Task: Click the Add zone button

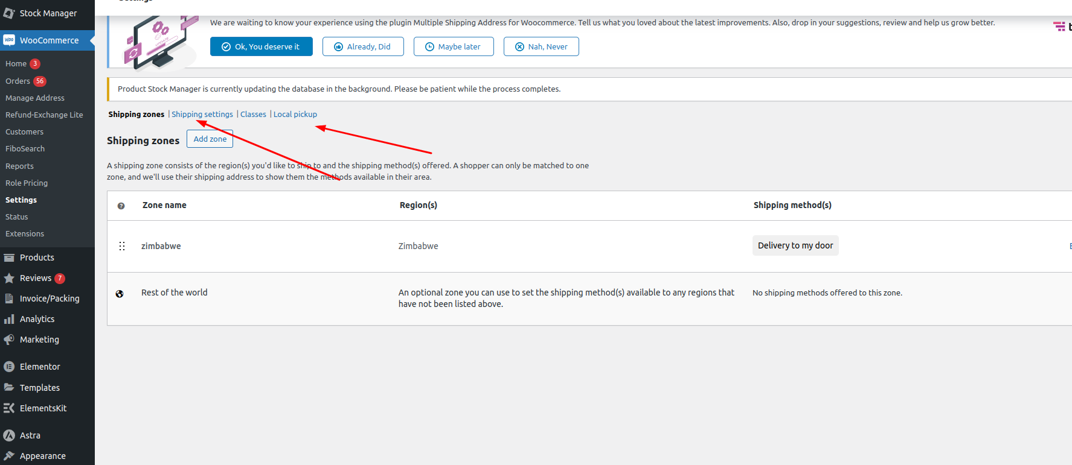Action: pyautogui.click(x=210, y=139)
